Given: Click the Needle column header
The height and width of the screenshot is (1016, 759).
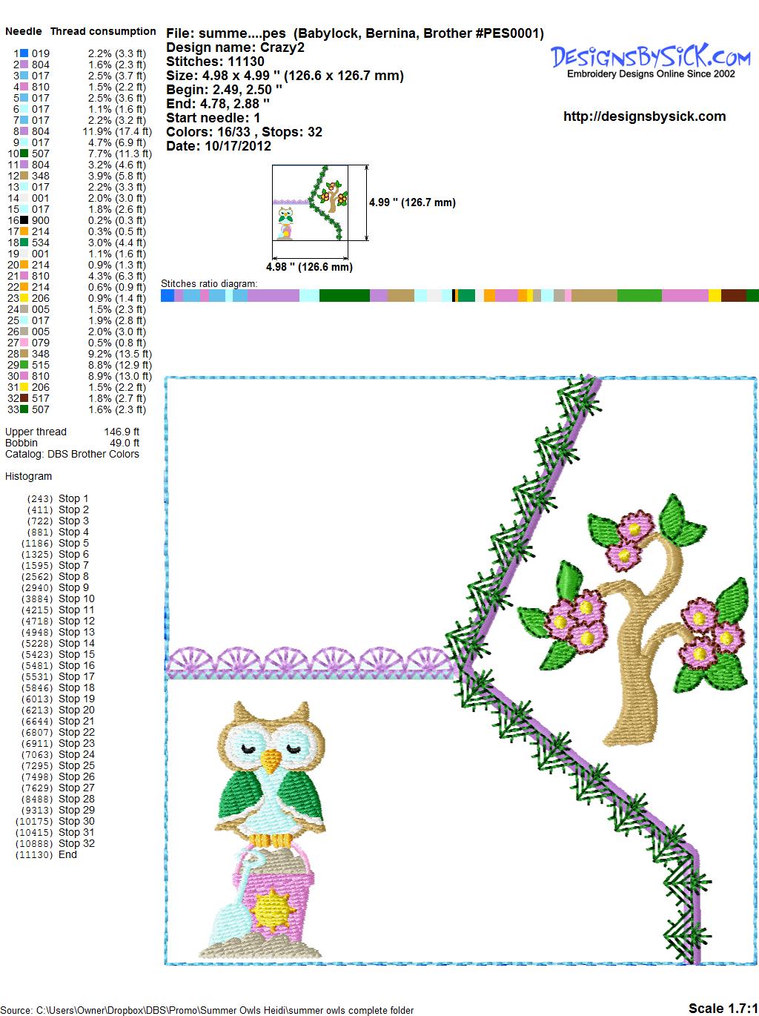Looking at the screenshot, I should [24, 31].
